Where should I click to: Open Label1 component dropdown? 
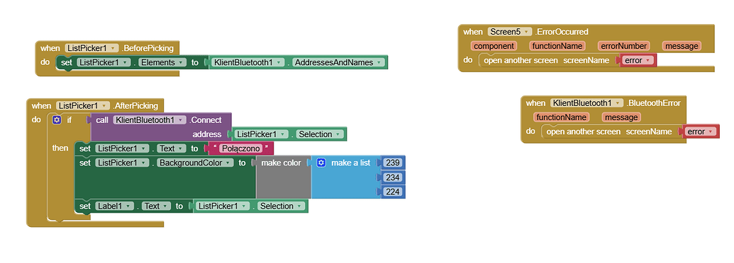pos(114,206)
